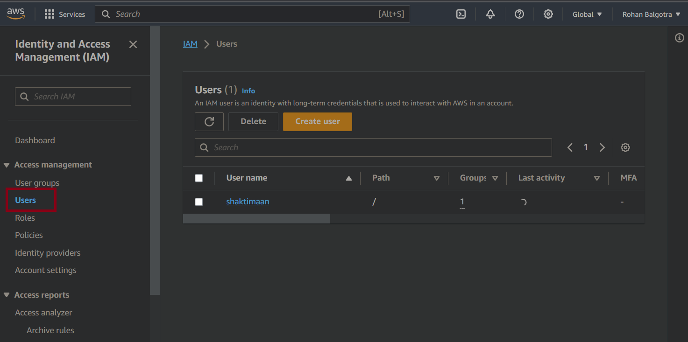Open the Rohan Balgotra account menu
Viewport: 688px width, 342px height.
click(652, 14)
